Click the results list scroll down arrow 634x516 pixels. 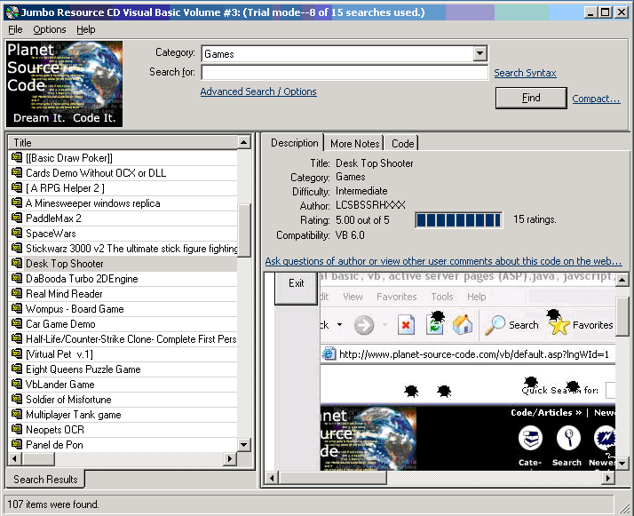(244, 445)
